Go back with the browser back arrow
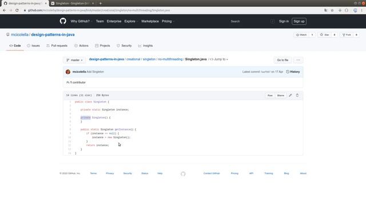Image resolution: width=366 pixels, height=206 pixels. tap(4, 10)
